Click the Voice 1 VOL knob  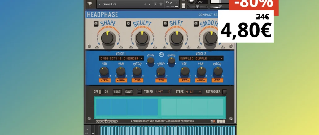click(104, 72)
